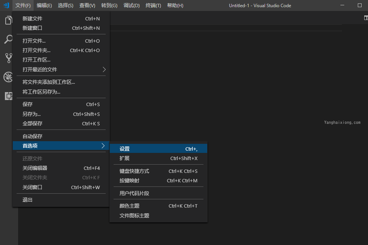
Task: Click 保存 menu entry
Action: click(x=61, y=104)
